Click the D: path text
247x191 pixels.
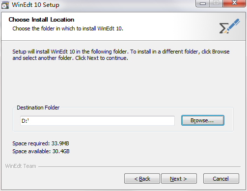25,121
